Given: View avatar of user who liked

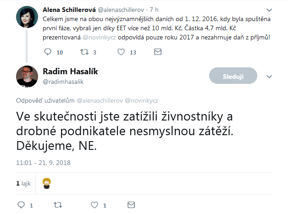Looking at the screenshot, I should [46, 183].
